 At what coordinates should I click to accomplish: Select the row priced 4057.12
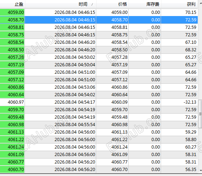coord(99,80)
